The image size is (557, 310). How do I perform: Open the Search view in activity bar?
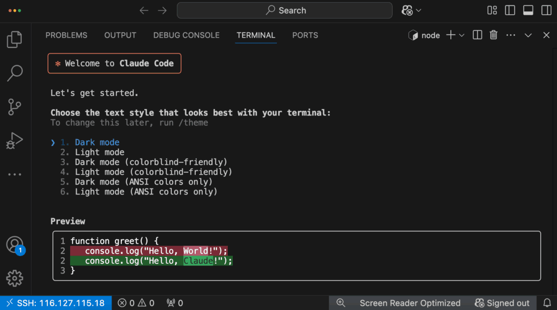[15, 73]
